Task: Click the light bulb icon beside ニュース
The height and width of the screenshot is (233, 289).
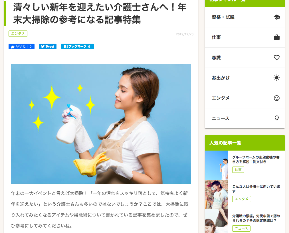Action: tap(277, 118)
